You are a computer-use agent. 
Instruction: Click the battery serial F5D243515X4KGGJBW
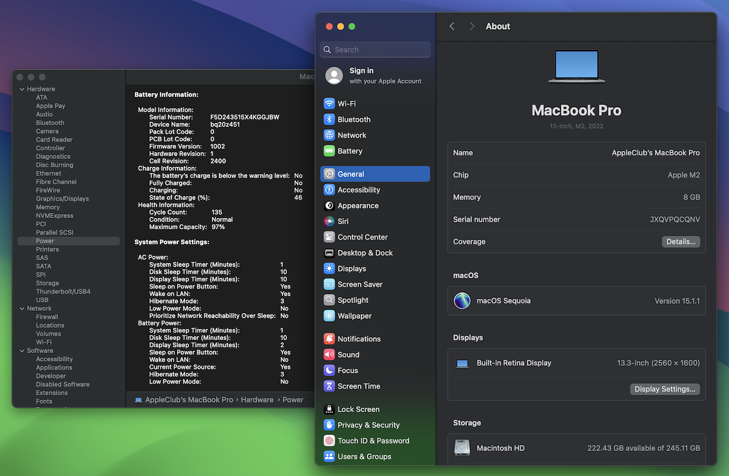click(245, 117)
